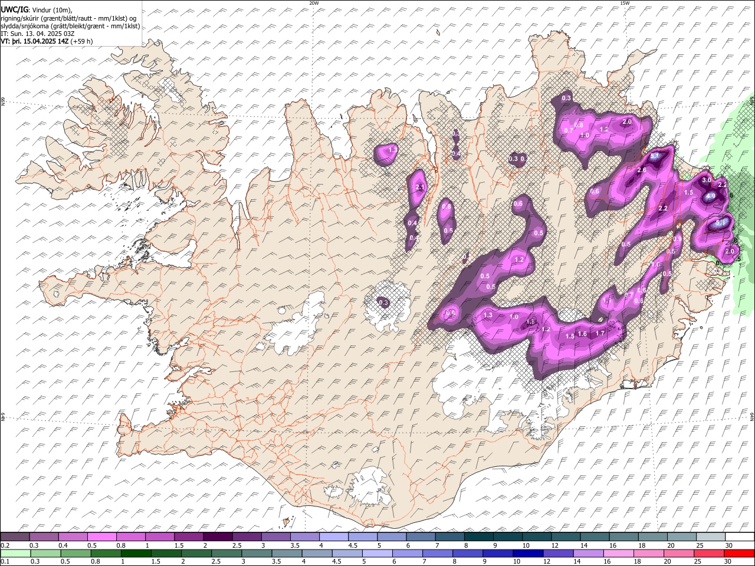The image size is (755, 566).
Task: Click the '15W' longitude label
Action: pos(625,3)
